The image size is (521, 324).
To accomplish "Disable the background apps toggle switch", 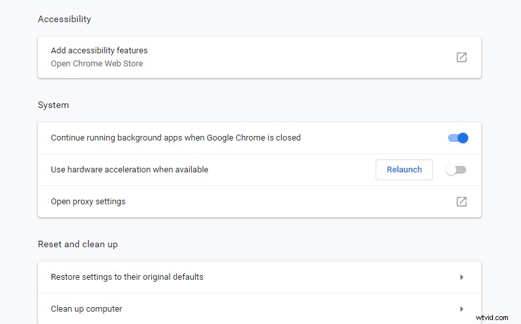I will tap(458, 138).
